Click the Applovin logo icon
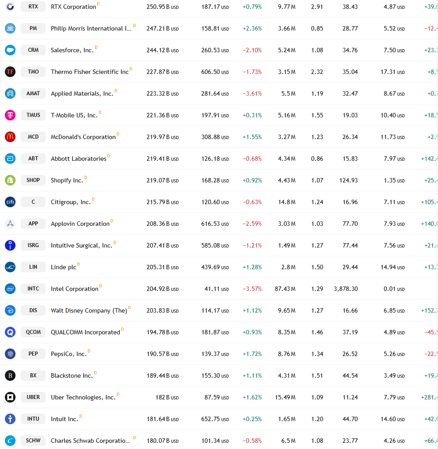 coord(10,224)
